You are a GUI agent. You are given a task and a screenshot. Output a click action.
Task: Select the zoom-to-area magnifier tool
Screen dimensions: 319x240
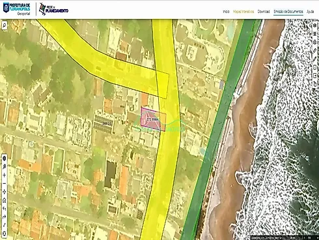click(x=4, y=166)
